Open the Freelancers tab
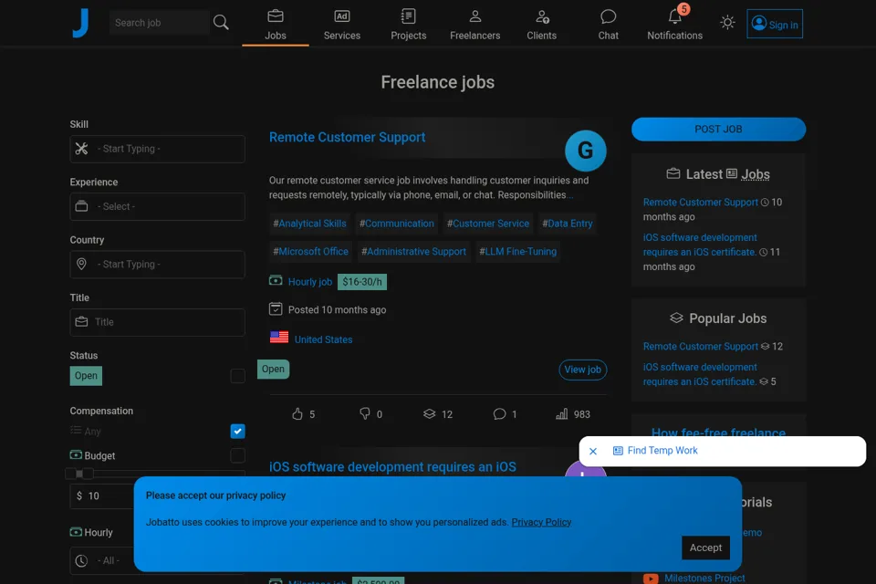This screenshot has width=876, height=584. tap(474, 25)
